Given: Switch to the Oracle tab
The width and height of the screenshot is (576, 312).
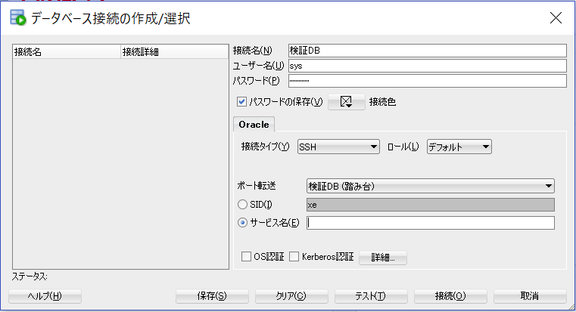Looking at the screenshot, I should [254, 125].
